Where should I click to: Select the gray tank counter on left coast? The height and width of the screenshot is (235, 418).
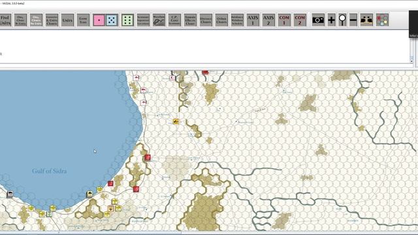click(x=10, y=195)
